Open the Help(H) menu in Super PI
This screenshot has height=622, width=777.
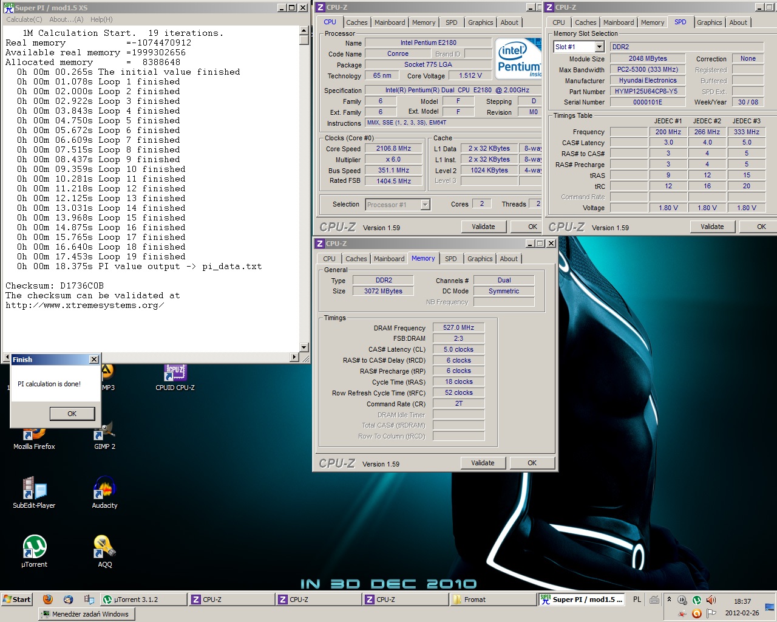(x=101, y=19)
